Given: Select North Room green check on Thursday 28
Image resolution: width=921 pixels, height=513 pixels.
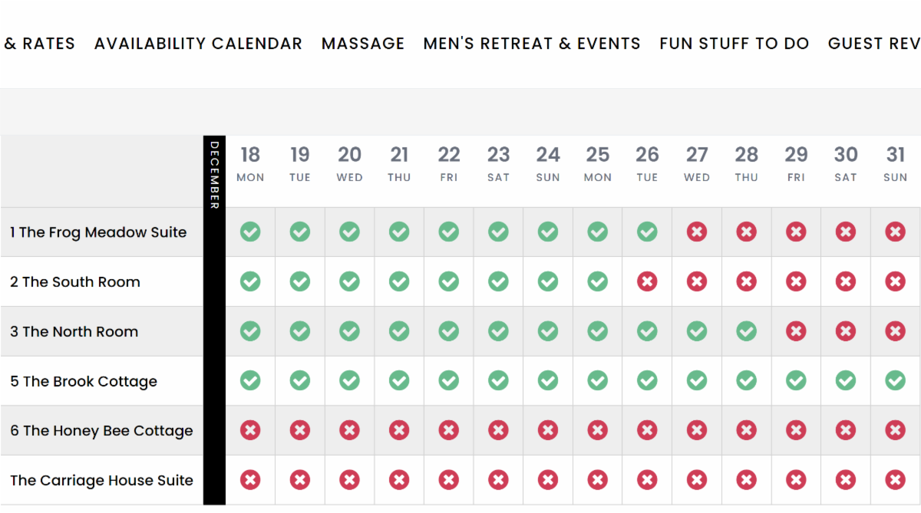Looking at the screenshot, I should pyautogui.click(x=746, y=331).
